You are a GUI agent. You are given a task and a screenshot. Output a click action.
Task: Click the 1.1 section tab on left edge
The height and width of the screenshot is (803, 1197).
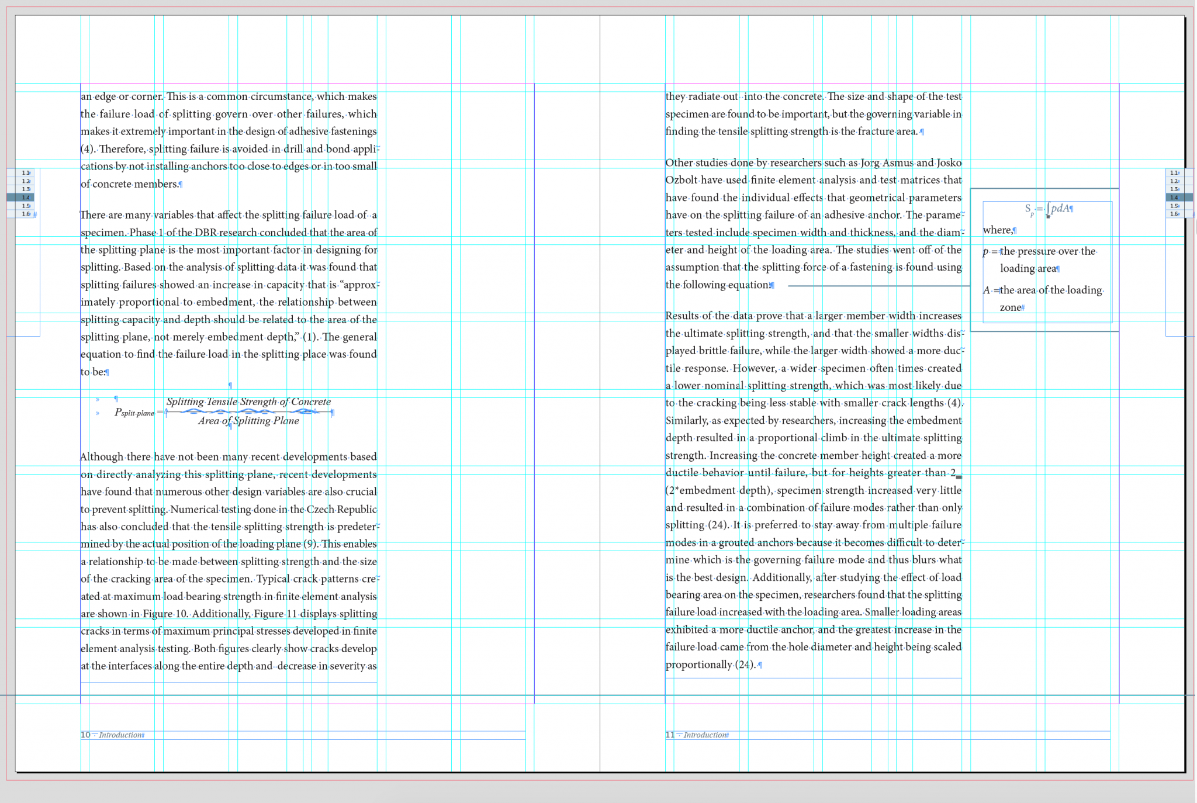(x=26, y=173)
